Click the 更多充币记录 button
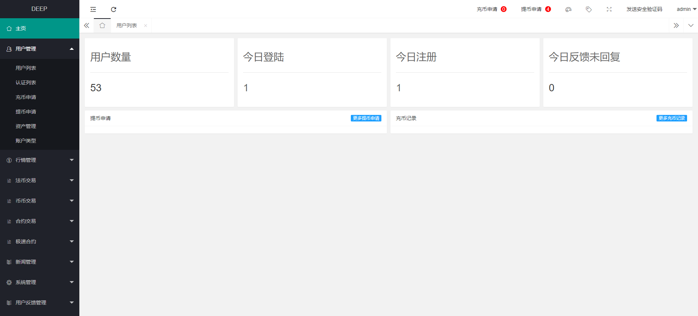Viewport: 698px width, 316px height. pos(671,118)
